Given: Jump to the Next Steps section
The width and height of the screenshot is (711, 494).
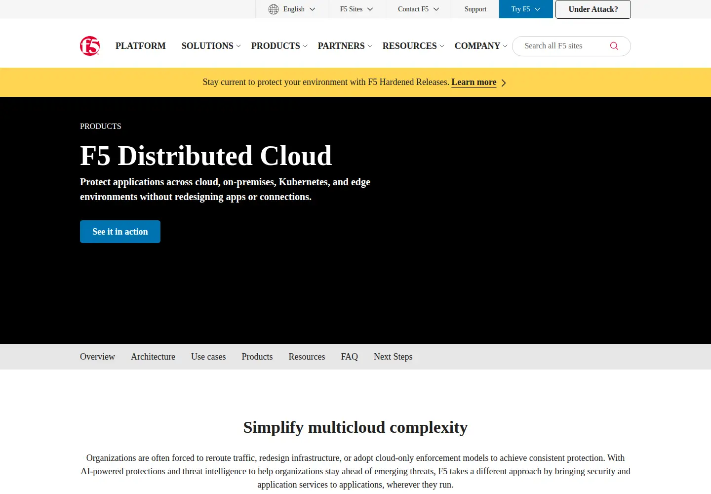Looking at the screenshot, I should (x=393, y=357).
